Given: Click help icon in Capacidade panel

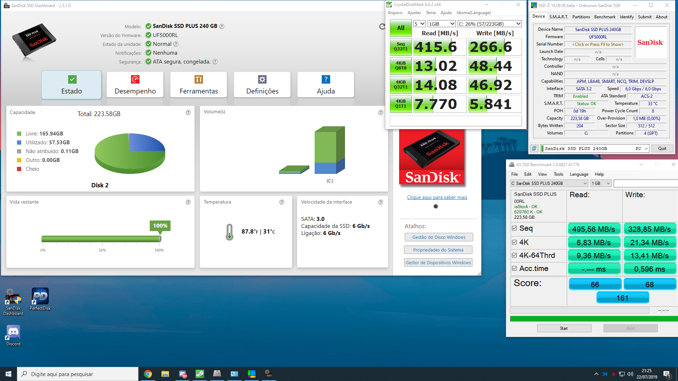Looking at the screenshot, I should coord(188,112).
